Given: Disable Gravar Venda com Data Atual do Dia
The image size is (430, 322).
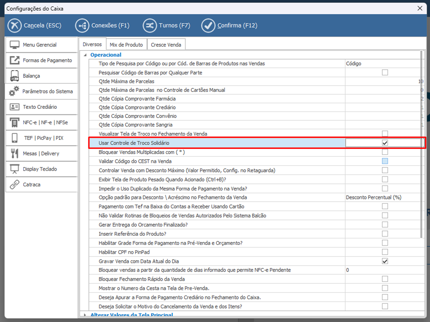Looking at the screenshot, I should 385,261.
